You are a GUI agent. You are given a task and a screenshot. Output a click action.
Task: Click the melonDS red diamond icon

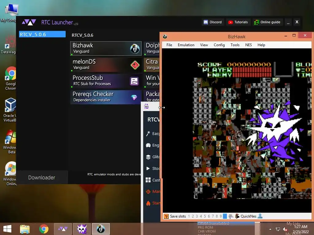(x=135, y=65)
